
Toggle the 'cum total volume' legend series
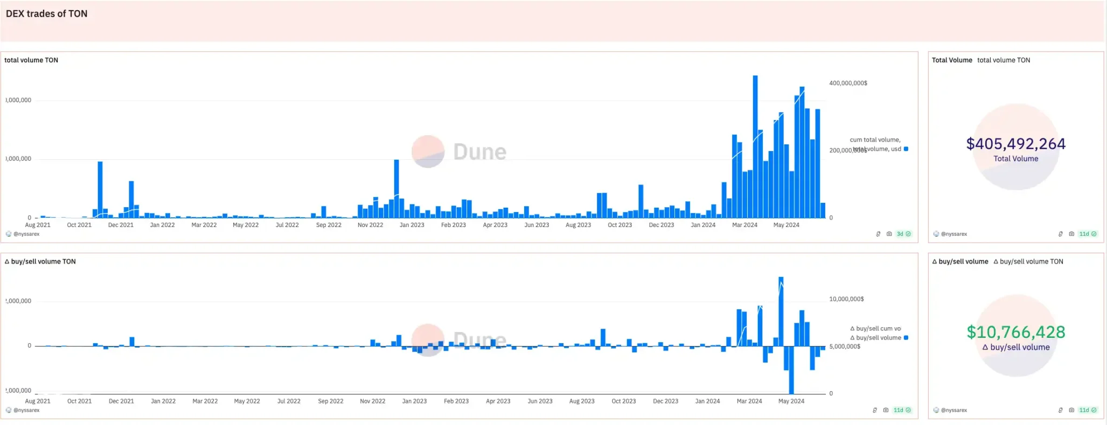(x=875, y=140)
